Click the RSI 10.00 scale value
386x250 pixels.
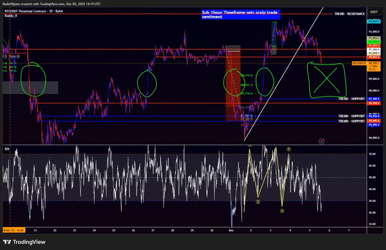pos(372,224)
